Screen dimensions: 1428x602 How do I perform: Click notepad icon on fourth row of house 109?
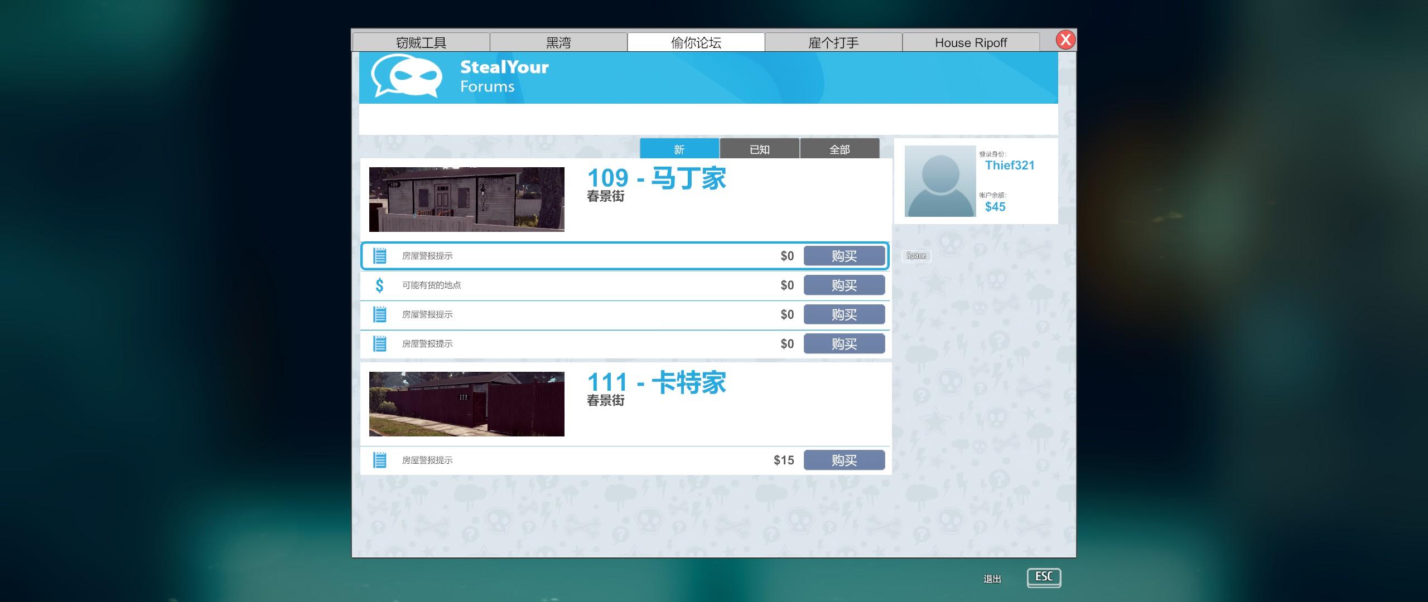380,344
